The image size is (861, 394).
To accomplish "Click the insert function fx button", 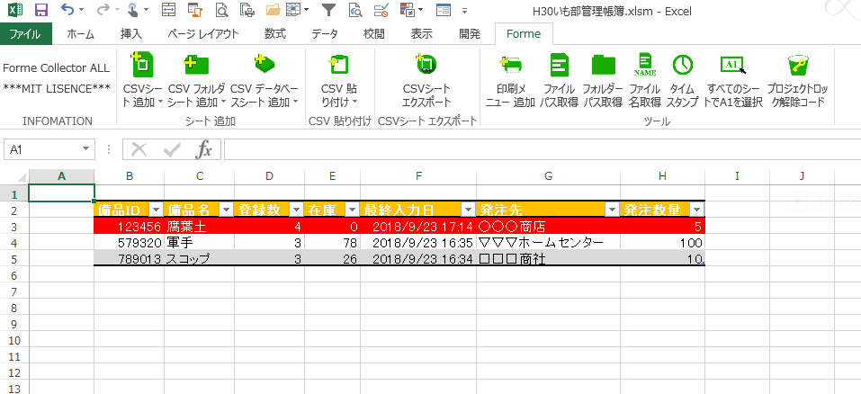I will coord(204,149).
